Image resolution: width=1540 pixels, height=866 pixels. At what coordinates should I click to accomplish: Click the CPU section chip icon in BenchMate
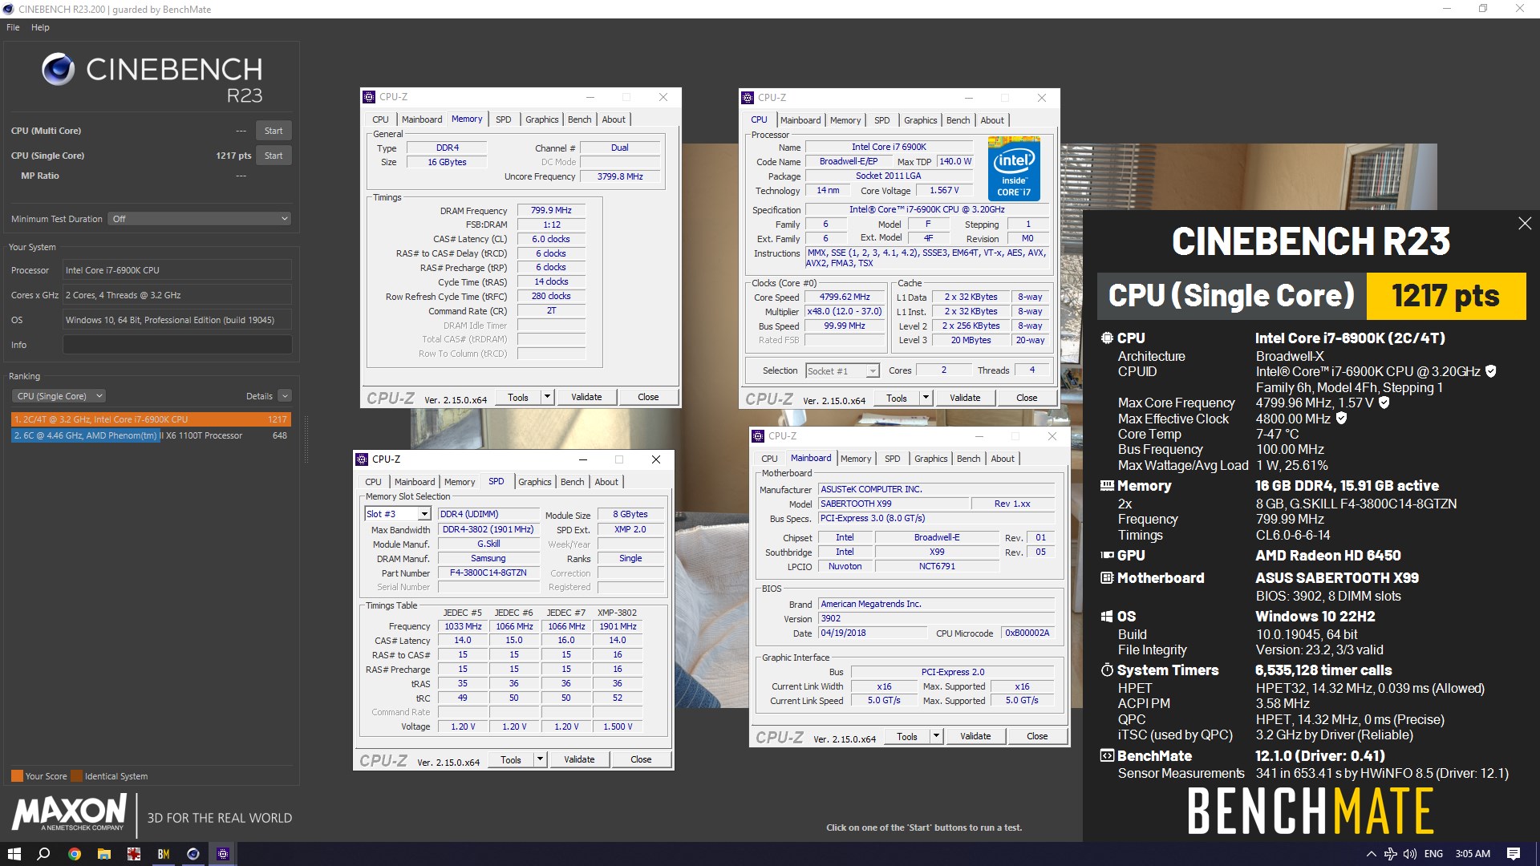coord(1107,338)
